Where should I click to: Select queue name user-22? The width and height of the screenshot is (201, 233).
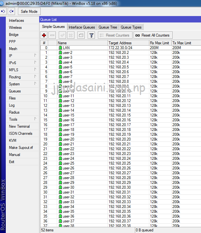point(68,149)
